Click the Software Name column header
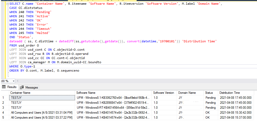257x122 pixels. pyautogui.click(x=86, y=93)
